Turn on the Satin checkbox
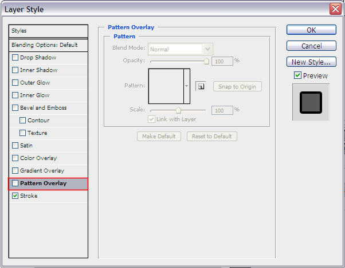The image size is (345, 268). (x=15, y=145)
